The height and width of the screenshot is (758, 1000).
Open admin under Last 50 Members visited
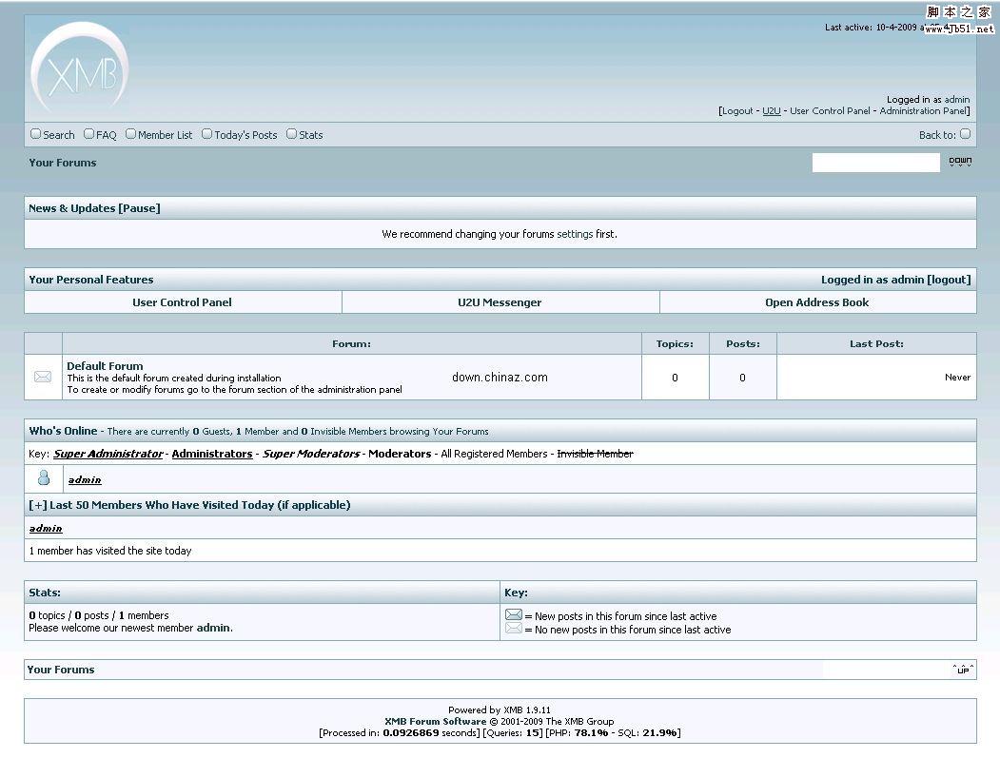[x=46, y=529]
